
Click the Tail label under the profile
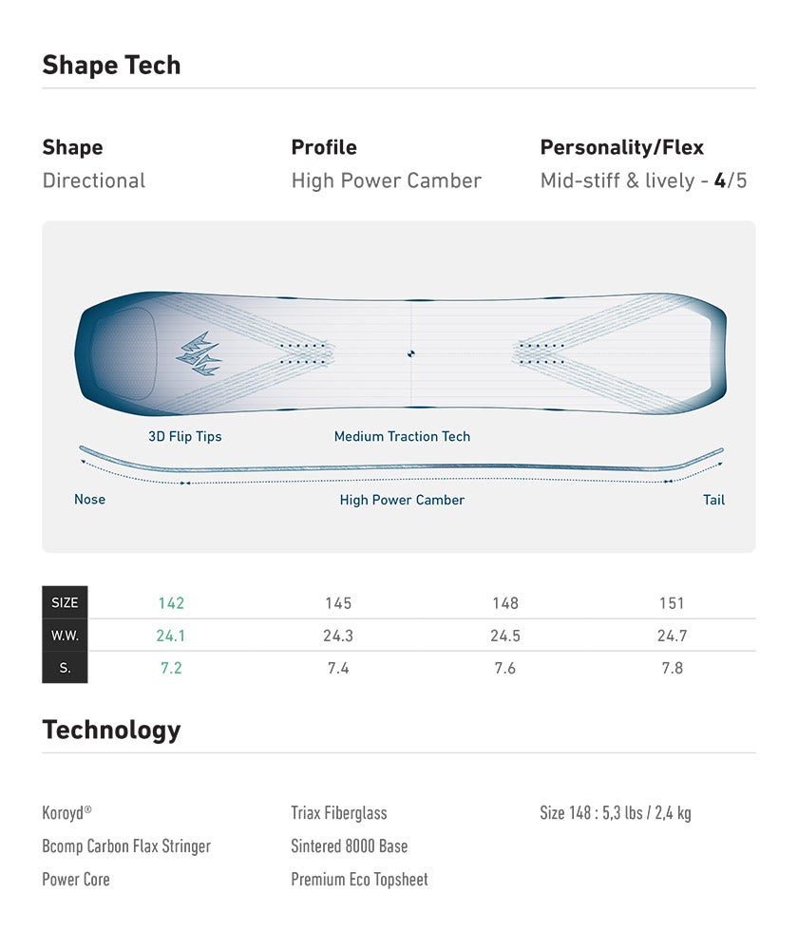[713, 500]
